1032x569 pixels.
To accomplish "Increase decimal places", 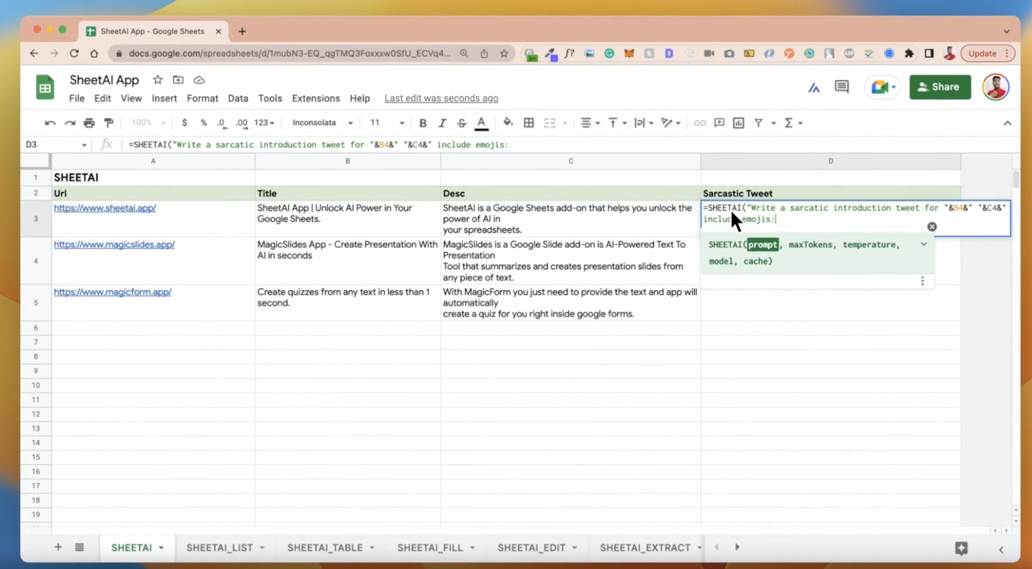I will point(242,123).
